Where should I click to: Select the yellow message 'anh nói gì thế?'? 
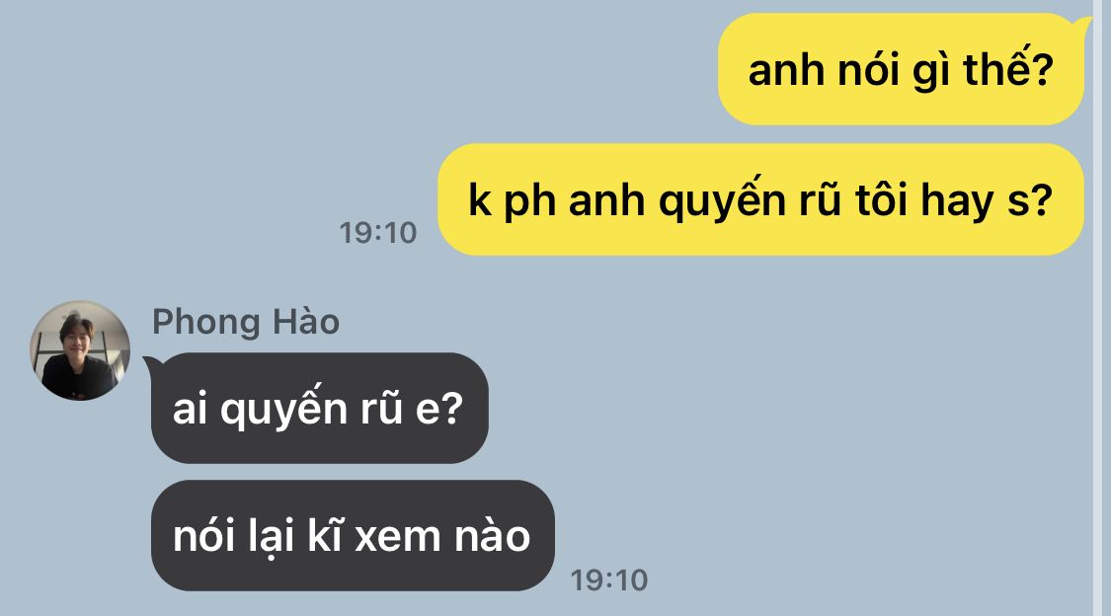pos(901,69)
